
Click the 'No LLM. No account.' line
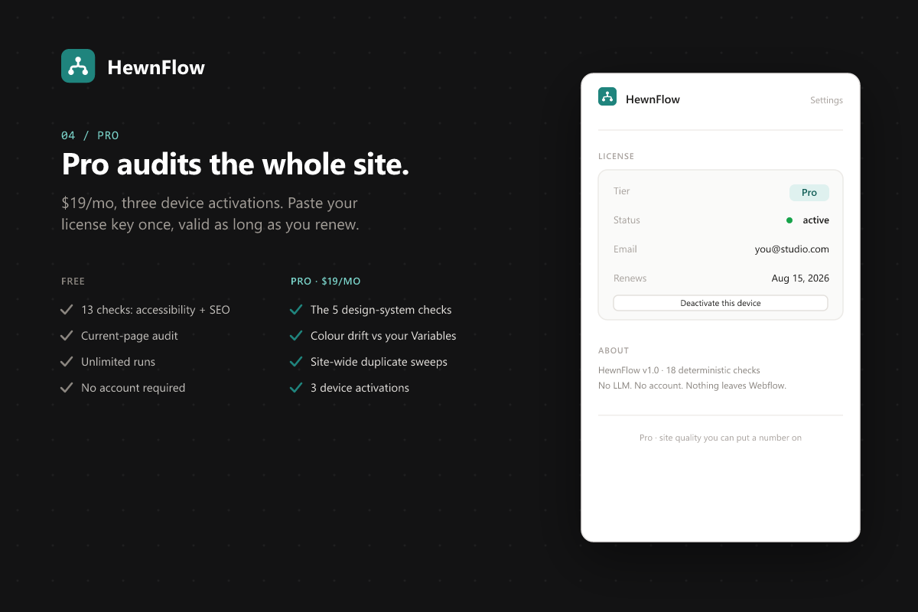pyautogui.click(x=692, y=386)
